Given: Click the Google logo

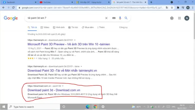Looking at the screenshot, I should (x=11, y=18).
